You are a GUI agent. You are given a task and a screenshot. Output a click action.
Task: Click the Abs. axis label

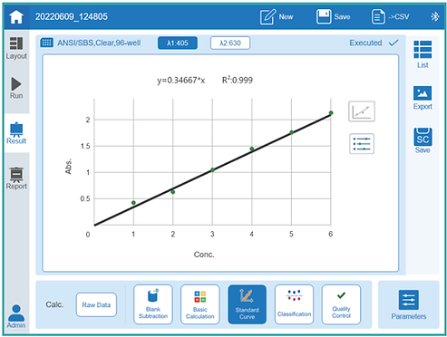click(68, 166)
